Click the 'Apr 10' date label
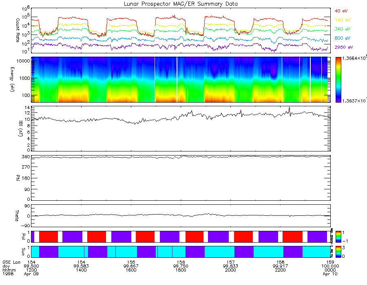Viewport: 367px width, 285px height. (330, 274)
